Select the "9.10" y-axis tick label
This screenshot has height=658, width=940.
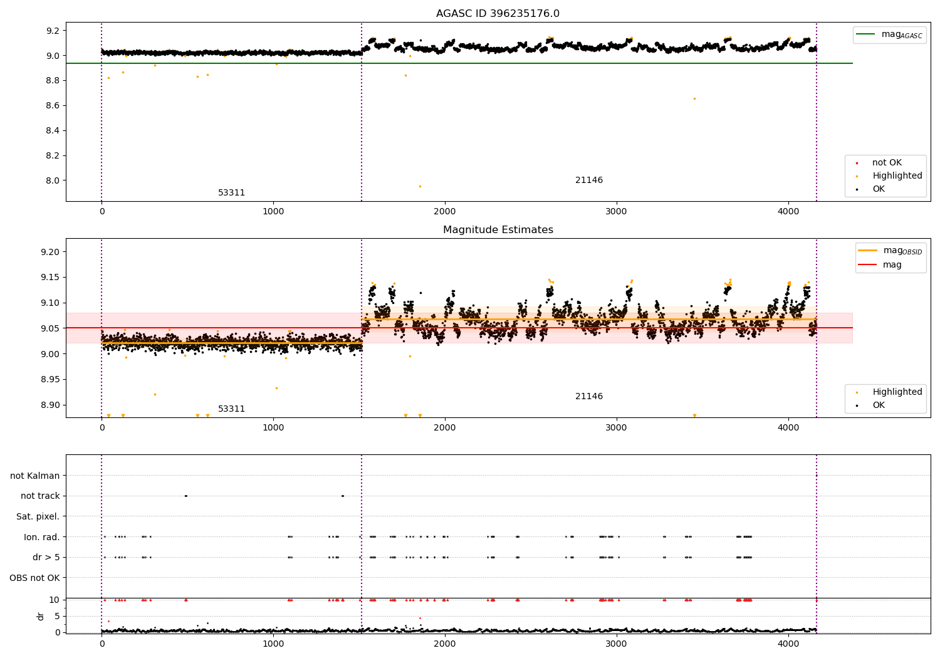(x=50, y=303)
